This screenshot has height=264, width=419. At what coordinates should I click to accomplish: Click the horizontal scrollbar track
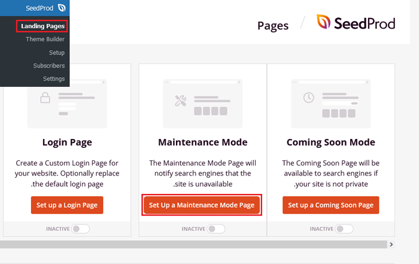coord(193,244)
